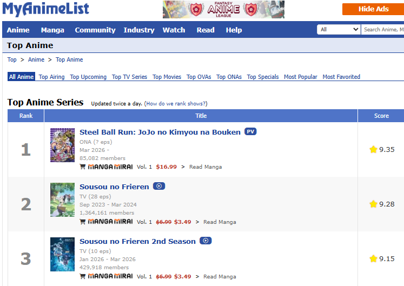Expand the All search category dropdown
The image size is (404, 286).
pyautogui.click(x=339, y=29)
